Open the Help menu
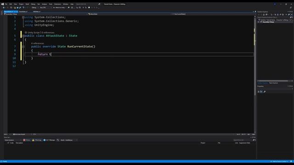 72,4
